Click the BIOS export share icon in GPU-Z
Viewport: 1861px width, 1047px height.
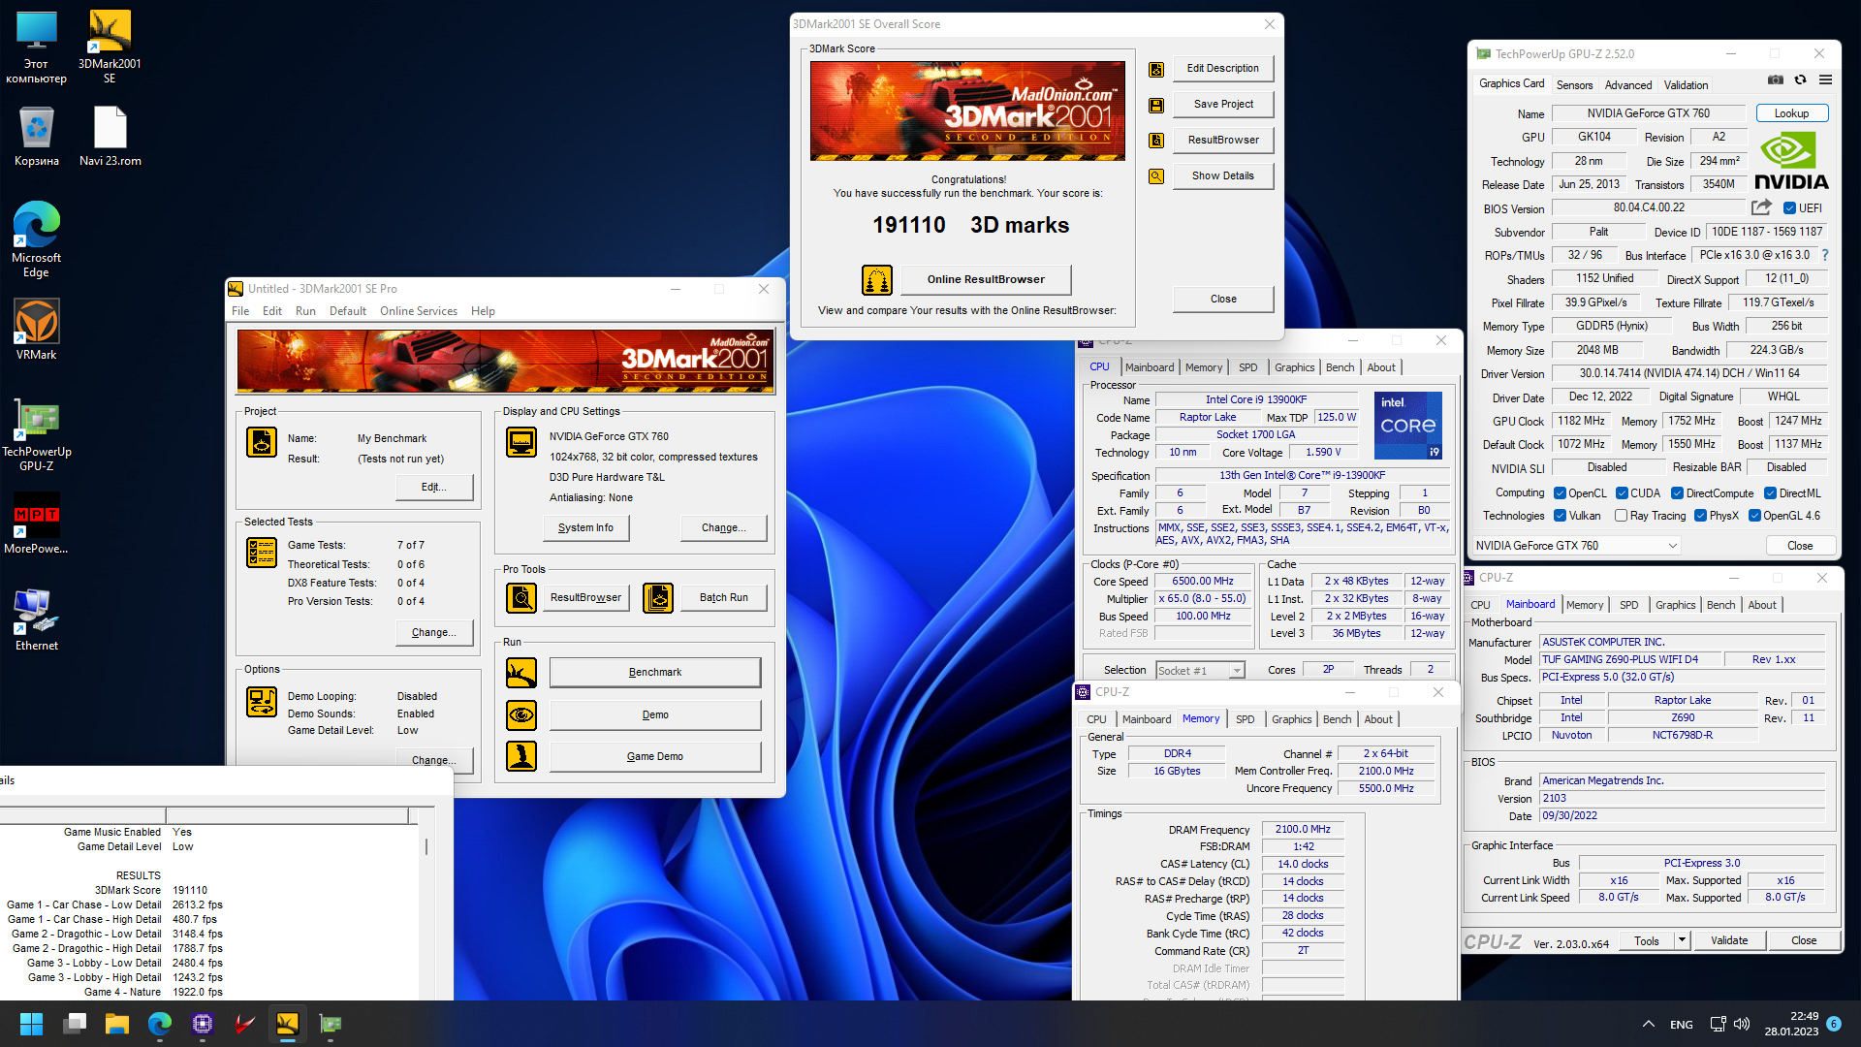(x=1761, y=207)
